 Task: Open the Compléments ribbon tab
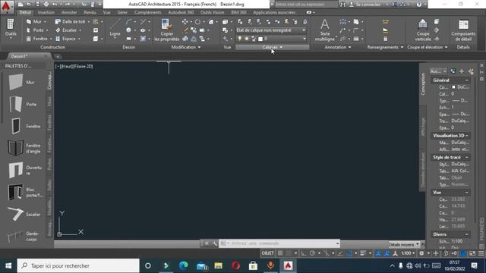click(x=148, y=12)
